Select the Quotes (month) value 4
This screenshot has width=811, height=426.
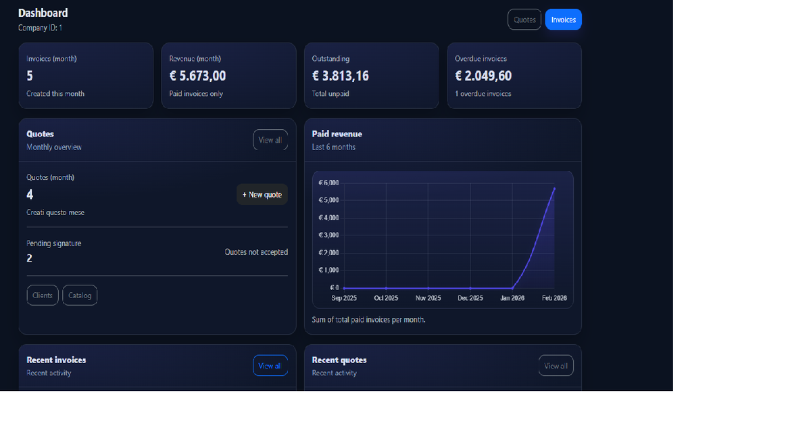30,195
